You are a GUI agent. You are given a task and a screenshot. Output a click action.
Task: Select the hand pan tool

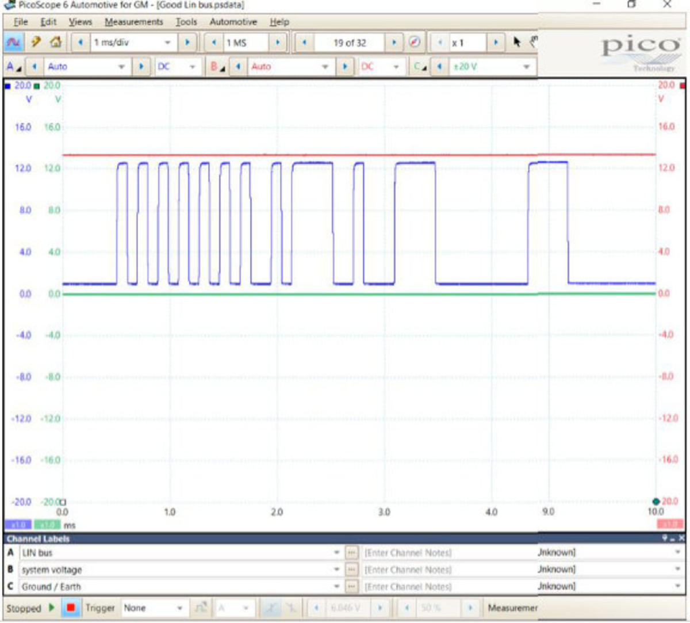click(x=533, y=41)
